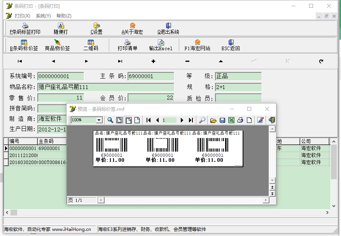Click 规格 field showing 2+1

(x=238, y=87)
